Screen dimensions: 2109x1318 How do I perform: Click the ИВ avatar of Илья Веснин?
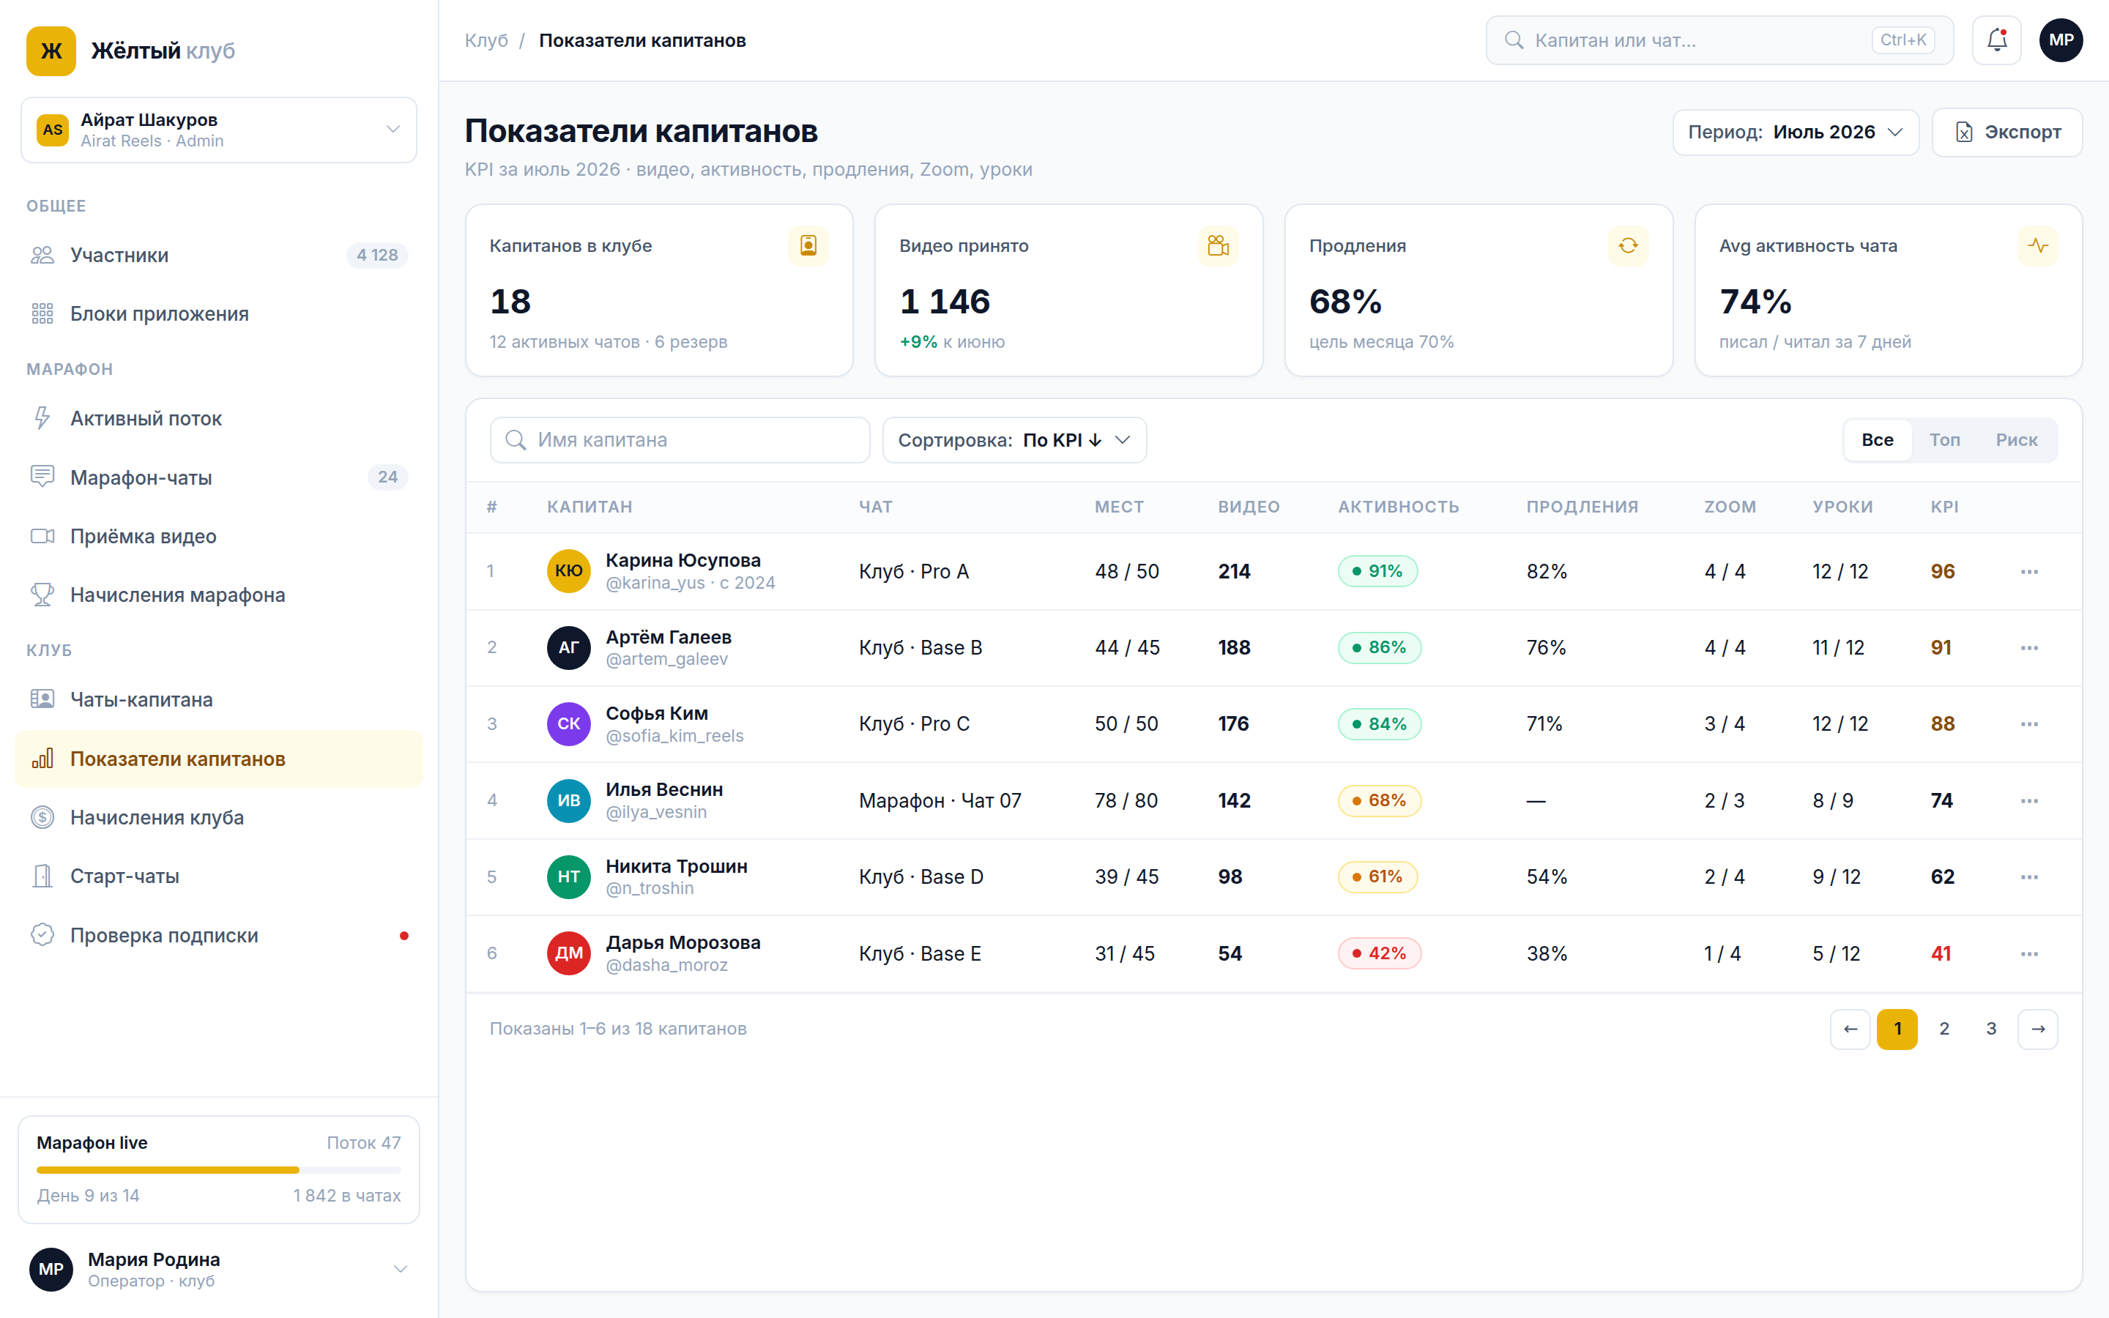(x=568, y=800)
